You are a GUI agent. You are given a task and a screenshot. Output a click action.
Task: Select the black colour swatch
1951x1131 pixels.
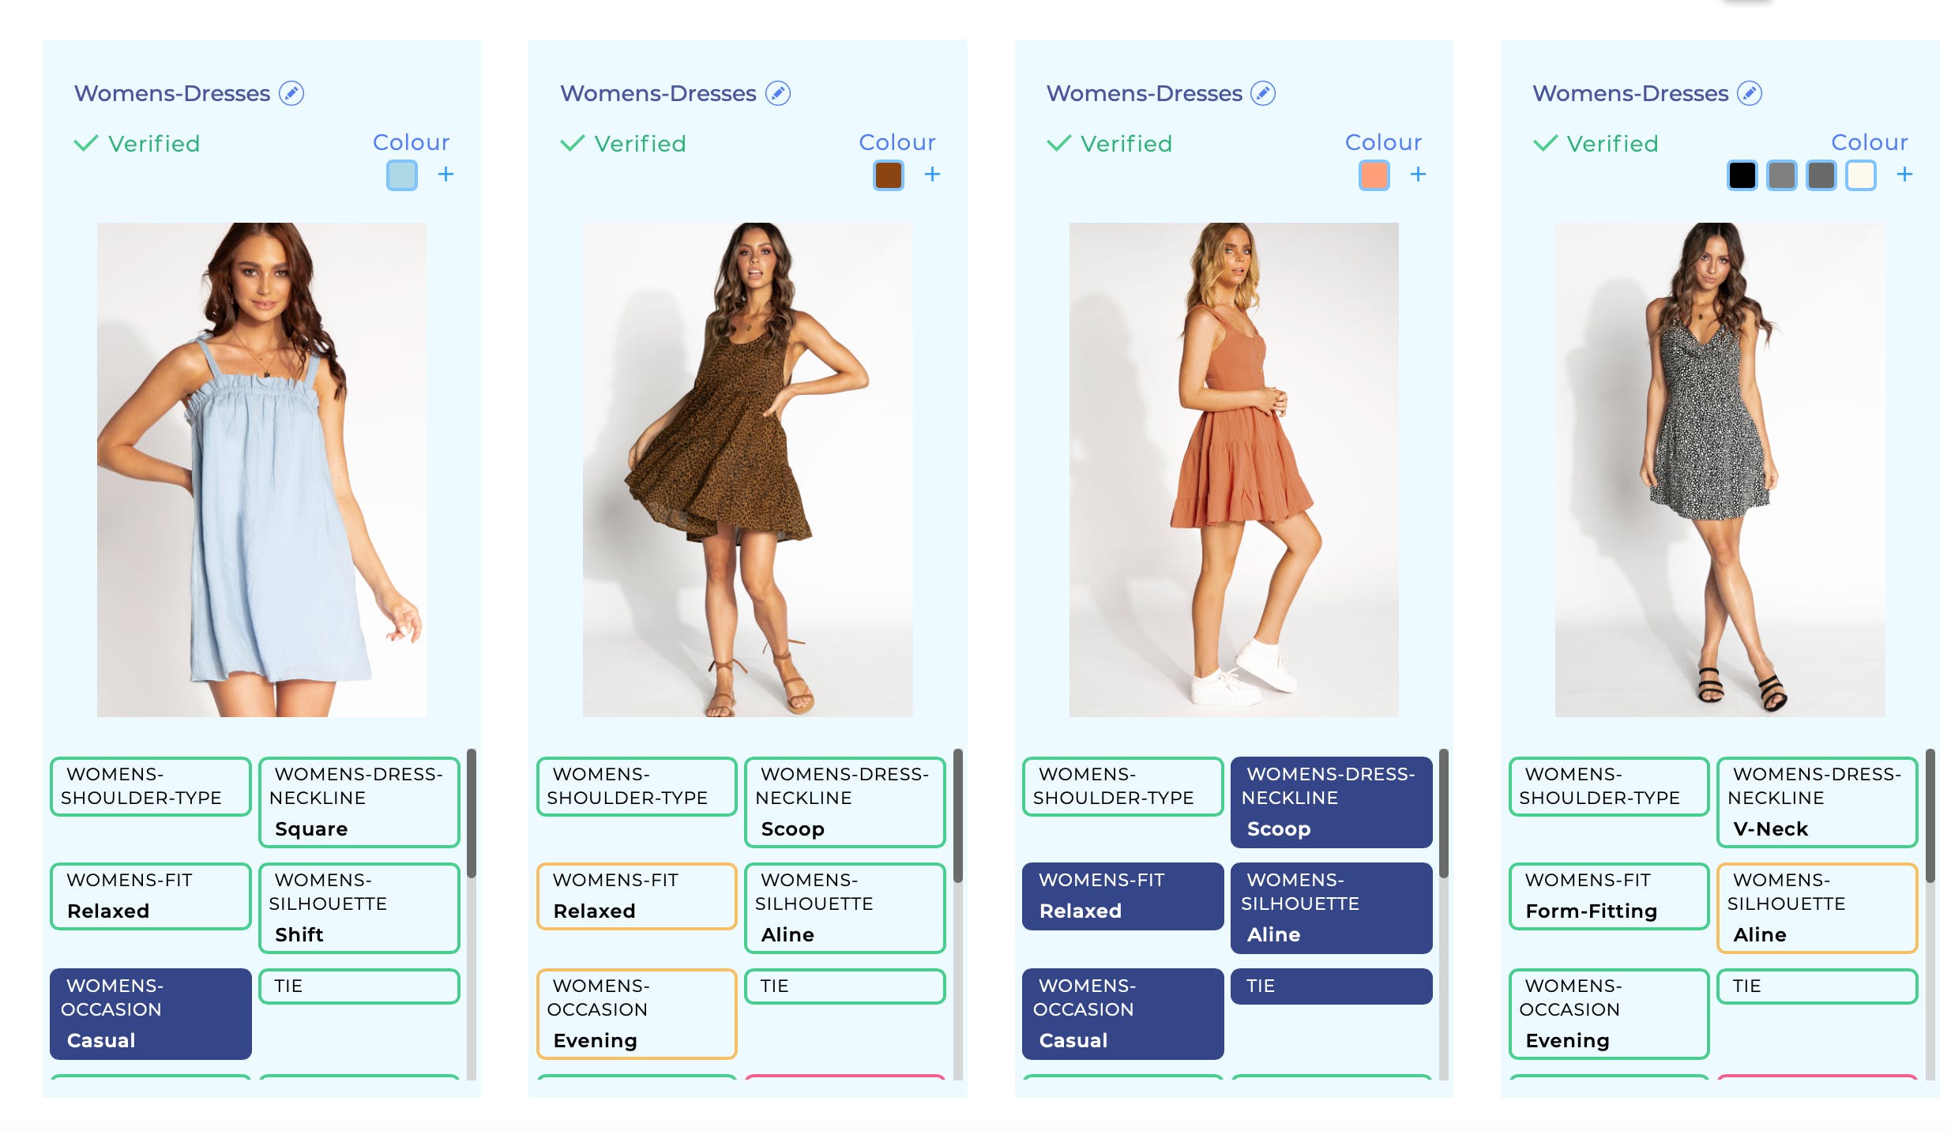click(1742, 175)
